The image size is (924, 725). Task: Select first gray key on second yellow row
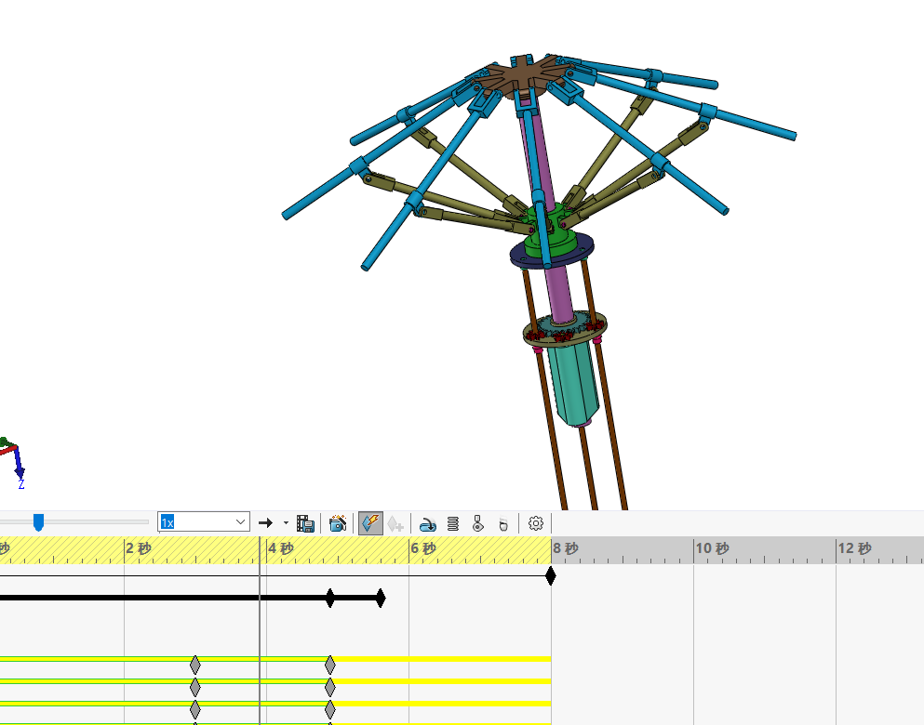tap(195, 687)
